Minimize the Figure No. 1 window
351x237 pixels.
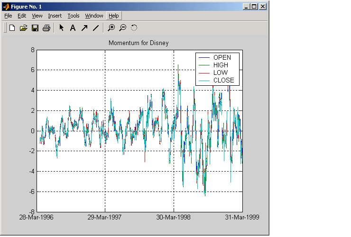click(246, 7)
